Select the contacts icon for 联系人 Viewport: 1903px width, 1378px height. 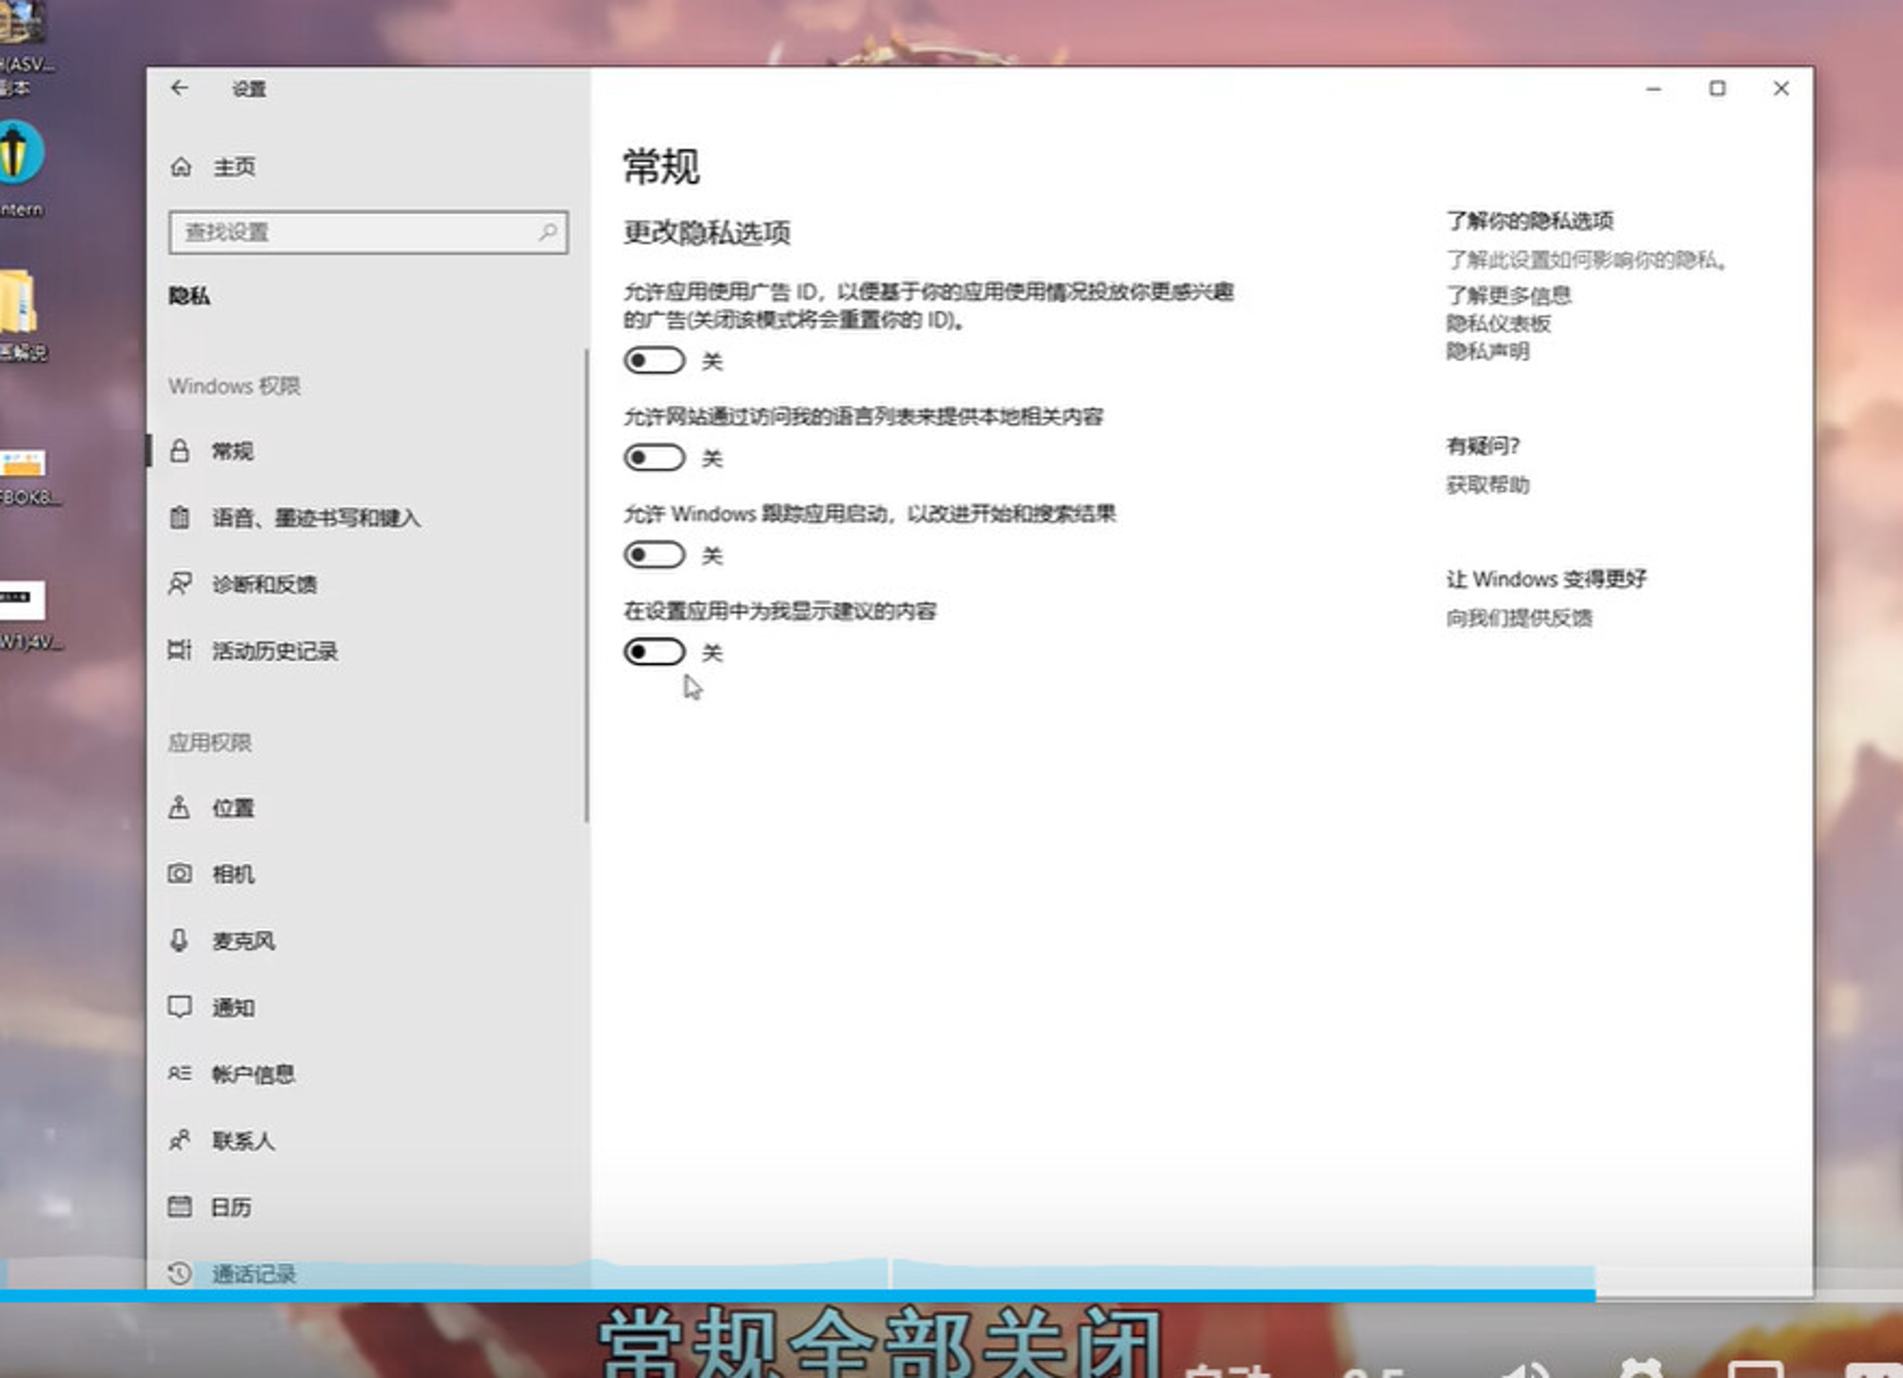180,1140
